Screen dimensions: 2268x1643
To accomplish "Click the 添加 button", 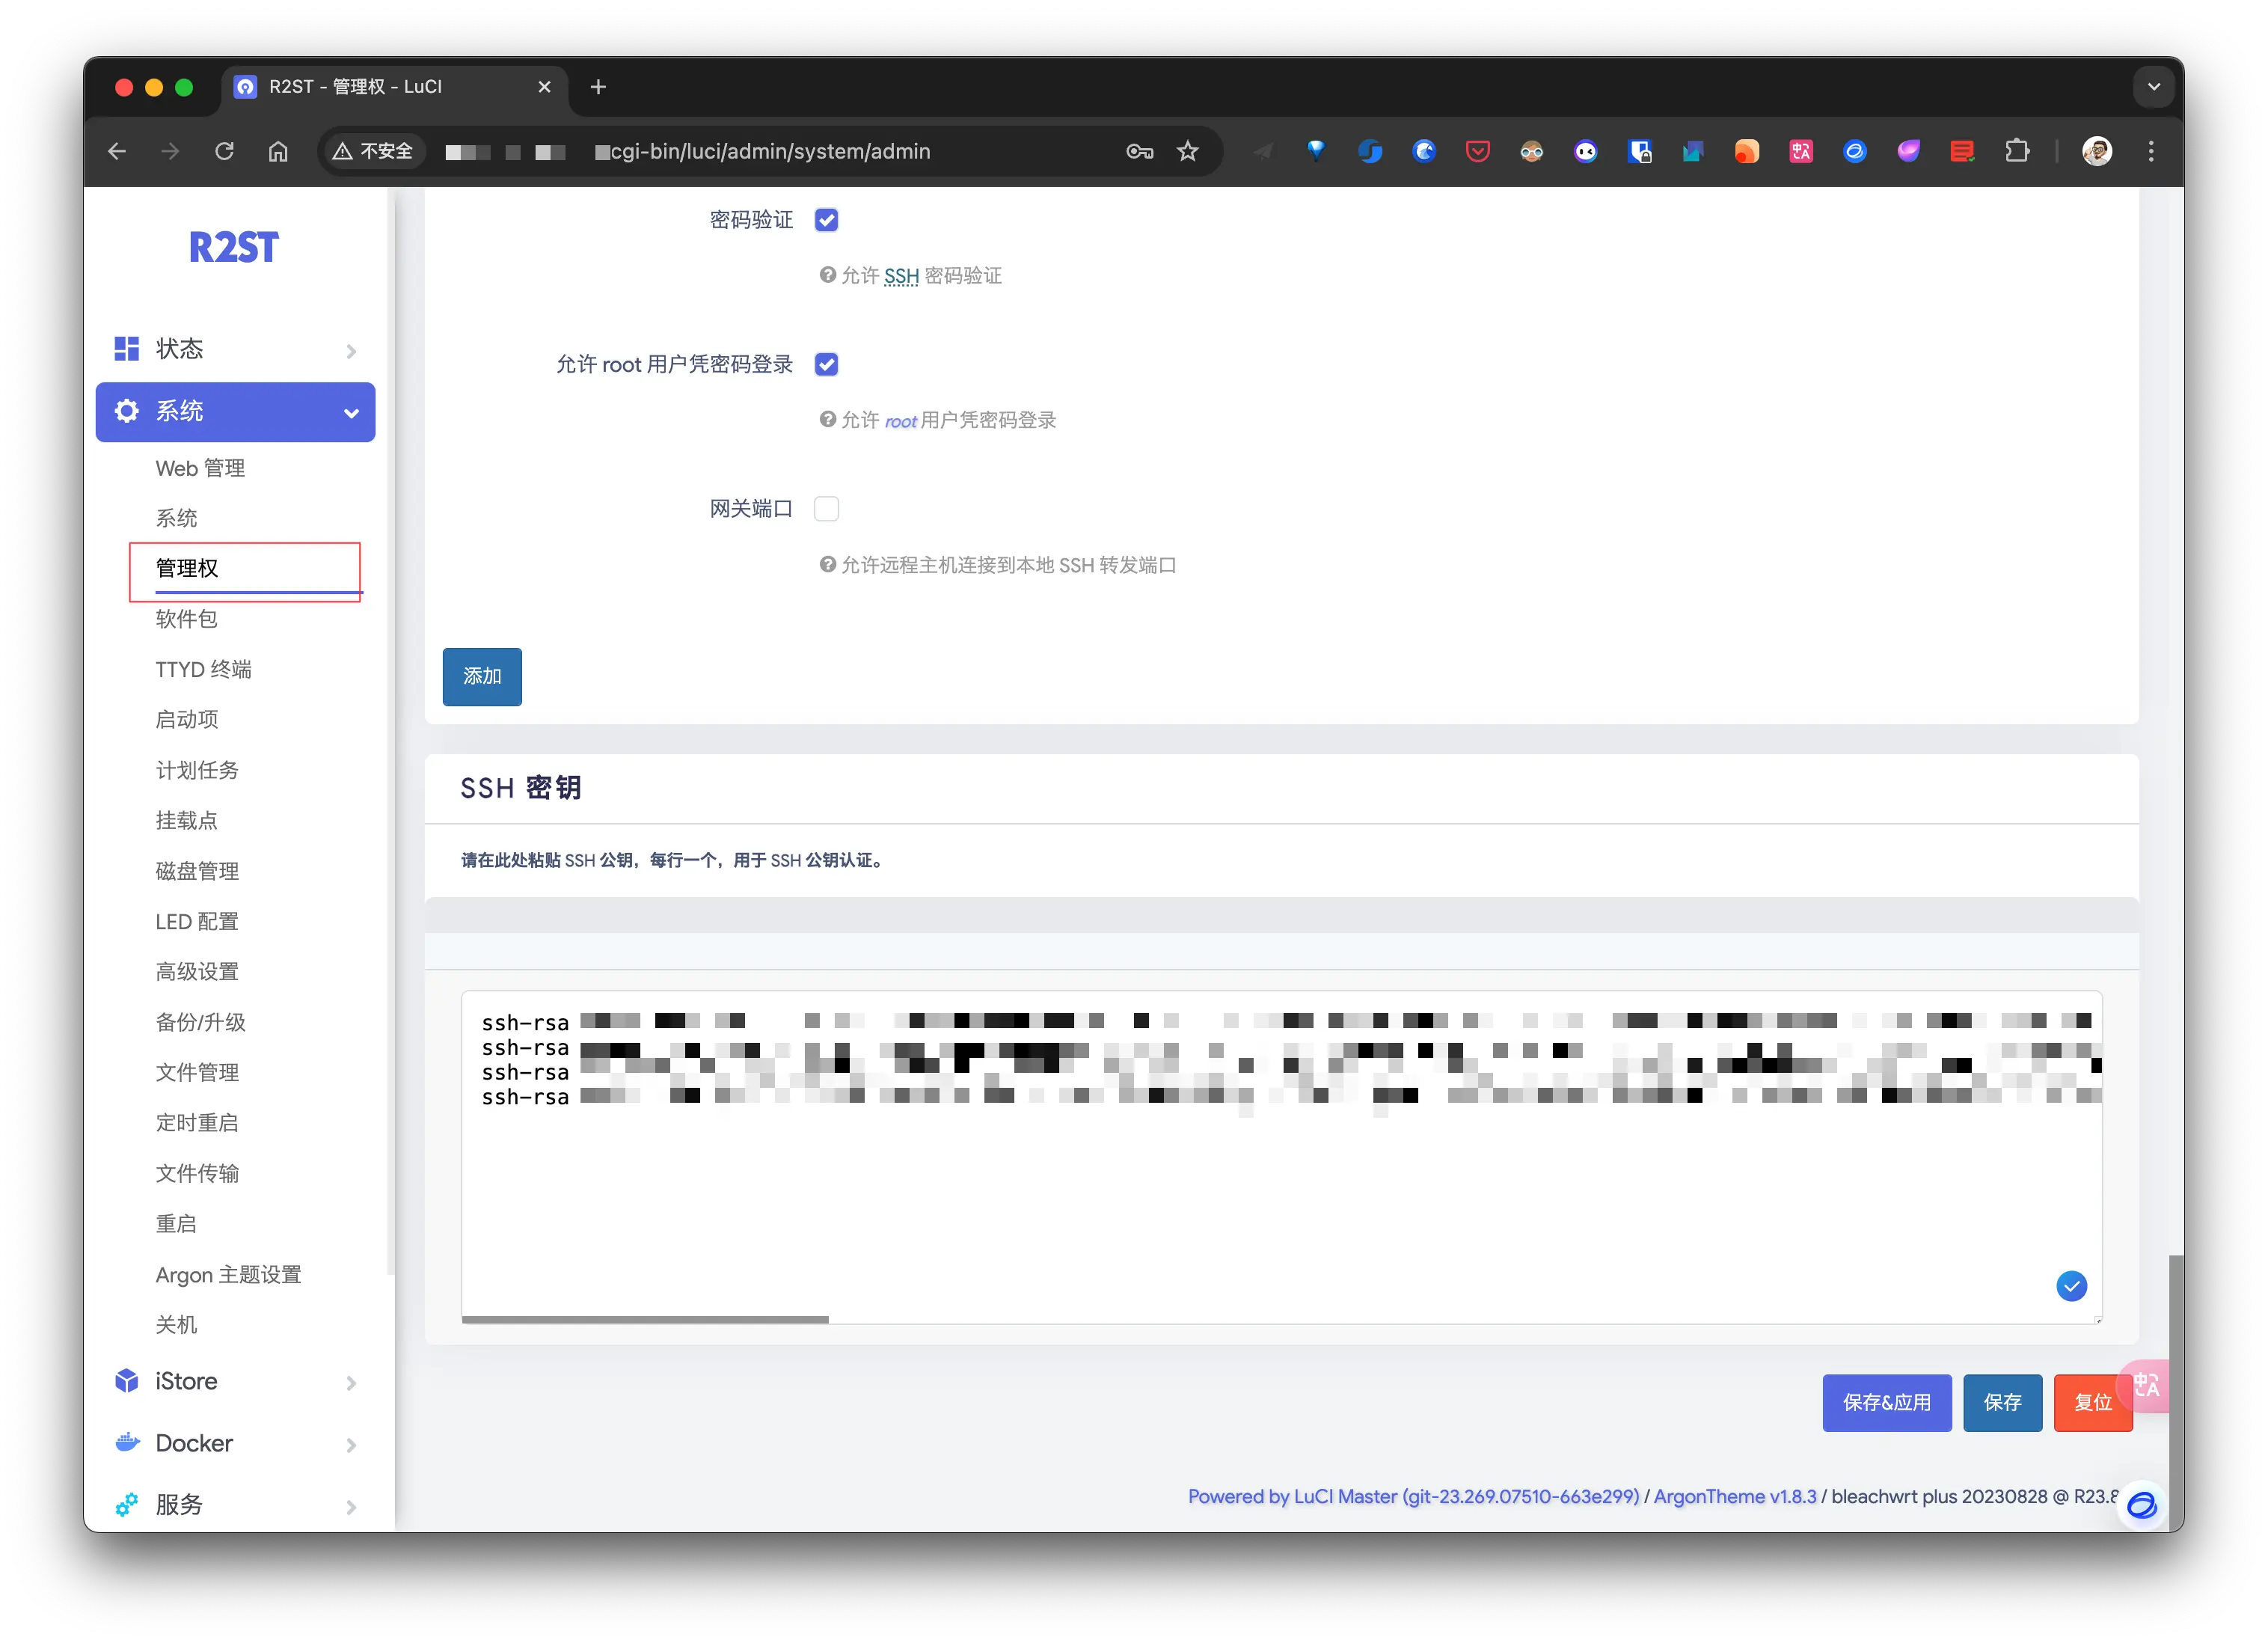I will [482, 676].
